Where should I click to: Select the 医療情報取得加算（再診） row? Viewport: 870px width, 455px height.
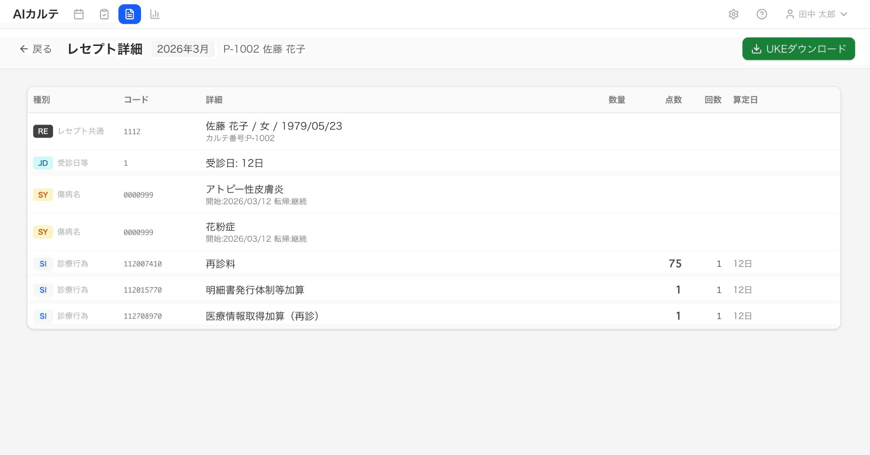coord(434,316)
